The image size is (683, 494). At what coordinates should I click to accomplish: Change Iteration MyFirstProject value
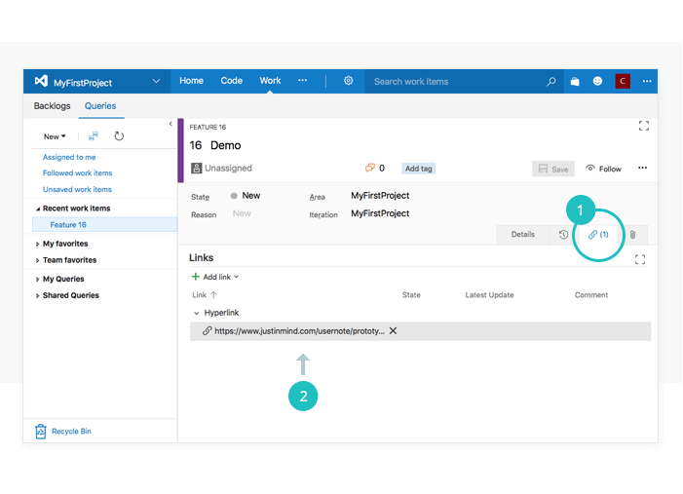click(x=380, y=213)
